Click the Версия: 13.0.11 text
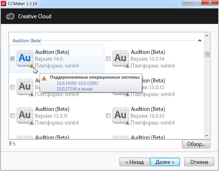Image resolution: width=219 pixels, height=171 pixels. [51, 116]
